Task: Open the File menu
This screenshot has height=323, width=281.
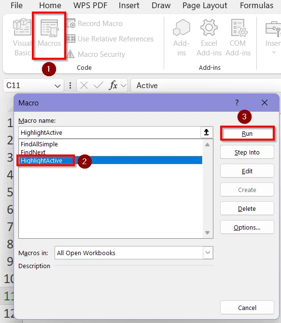Action: point(16,5)
